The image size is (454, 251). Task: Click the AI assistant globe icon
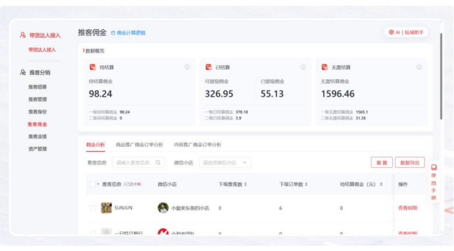[391, 32]
